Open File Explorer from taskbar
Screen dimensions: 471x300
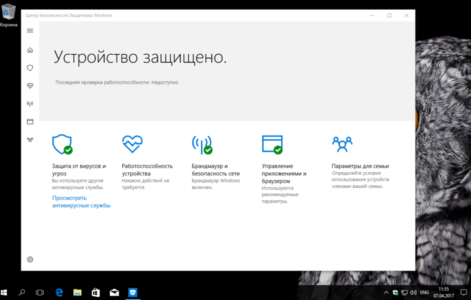coord(77,293)
